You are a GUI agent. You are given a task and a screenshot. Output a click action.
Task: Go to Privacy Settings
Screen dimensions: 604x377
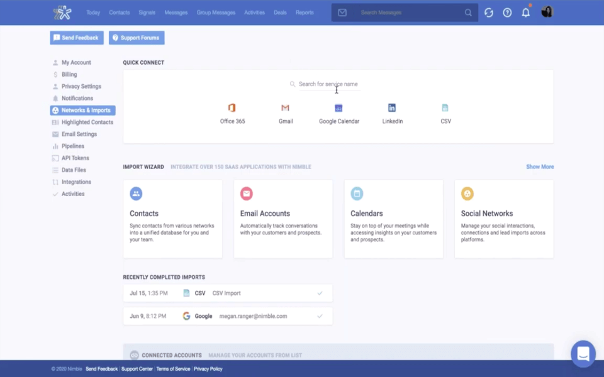(81, 86)
